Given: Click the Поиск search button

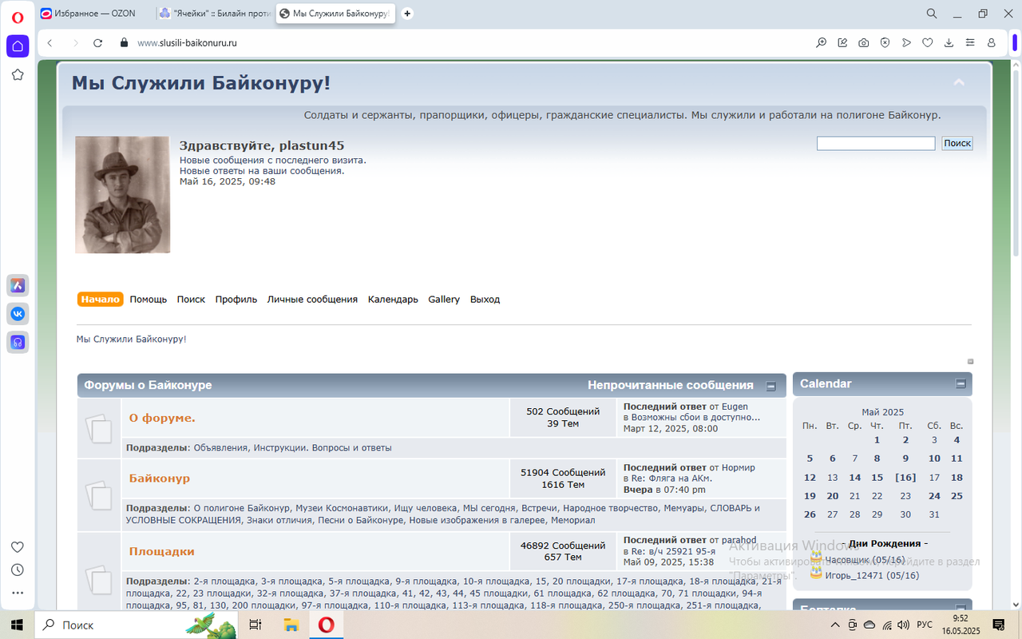Looking at the screenshot, I should click(x=957, y=144).
